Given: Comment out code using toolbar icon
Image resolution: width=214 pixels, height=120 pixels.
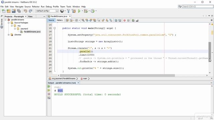Looking at the screenshot, I should 133,20.
